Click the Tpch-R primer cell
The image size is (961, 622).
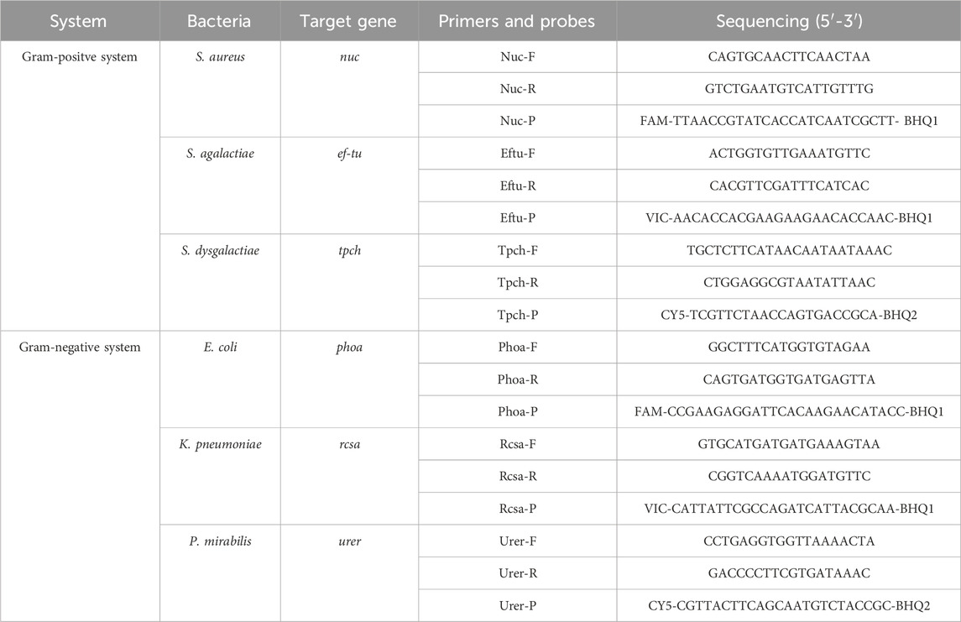(x=515, y=283)
